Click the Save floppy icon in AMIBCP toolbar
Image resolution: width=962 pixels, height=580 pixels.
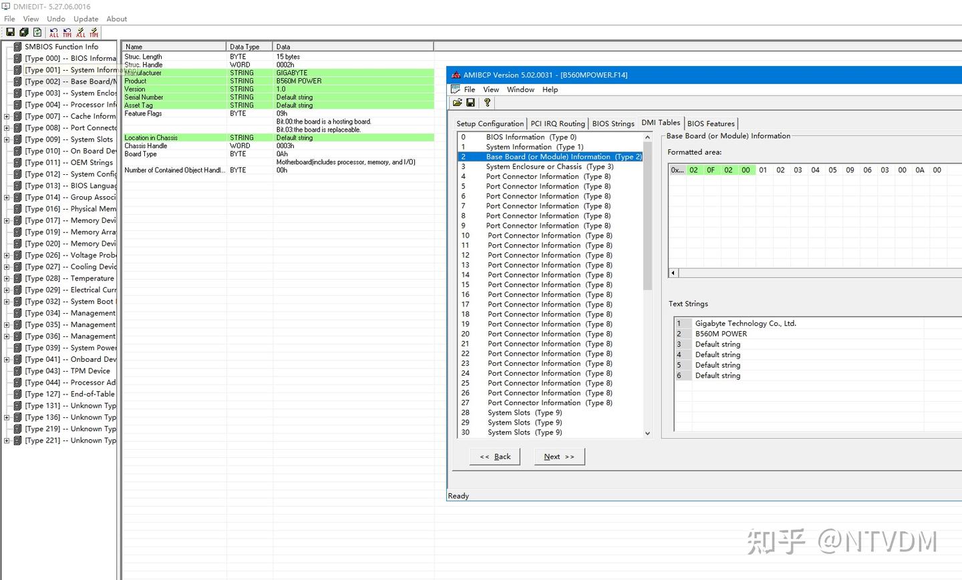(471, 103)
